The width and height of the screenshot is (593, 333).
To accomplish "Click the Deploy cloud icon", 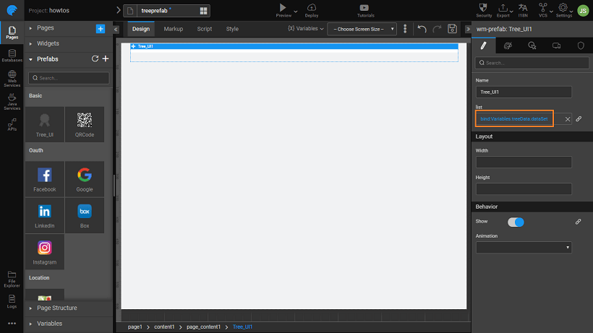I will tap(311, 9).
